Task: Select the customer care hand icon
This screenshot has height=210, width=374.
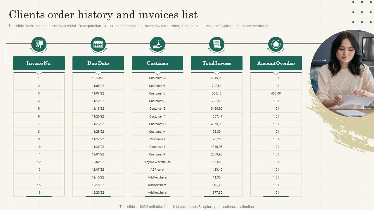Action: point(157,44)
